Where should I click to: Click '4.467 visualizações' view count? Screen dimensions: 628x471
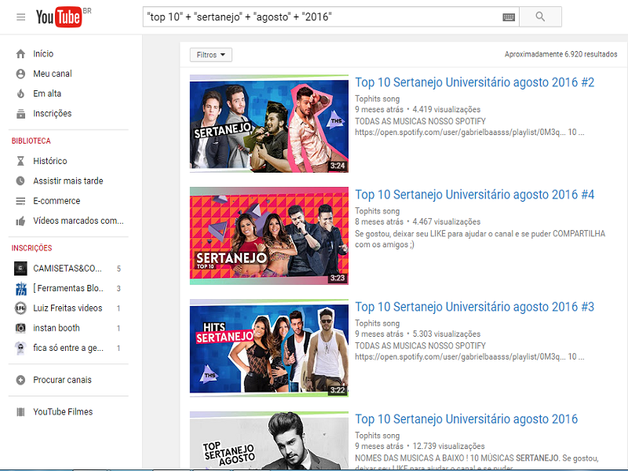tap(447, 221)
